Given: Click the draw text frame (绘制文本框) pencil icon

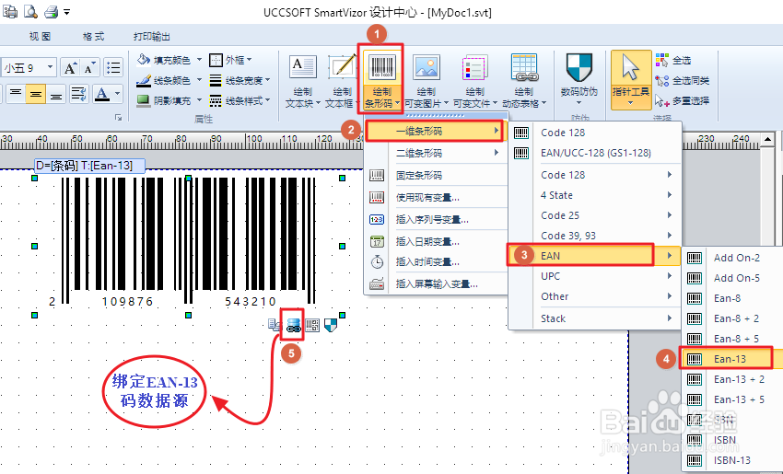Looking at the screenshot, I should click(x=342, y=68).
